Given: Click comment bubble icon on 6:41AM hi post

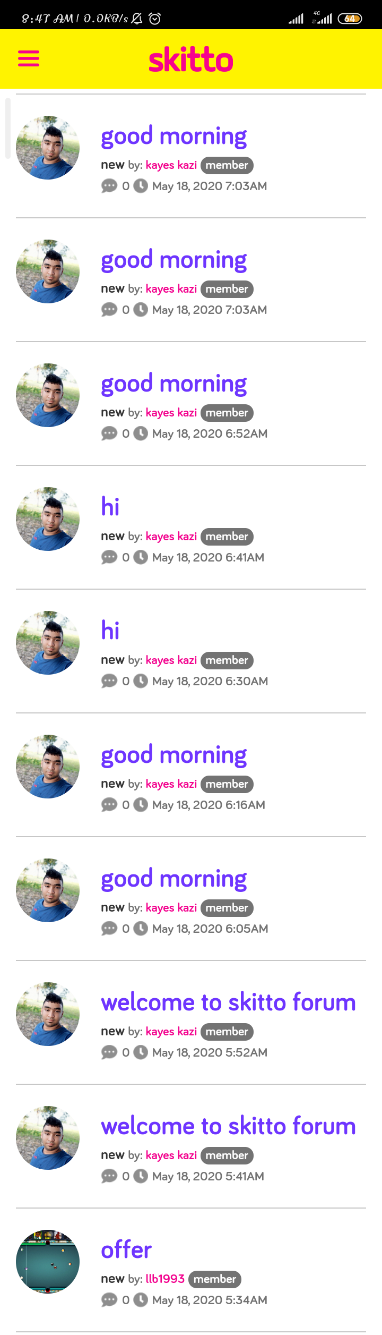Looking at the screenshot, I should tap(109, 557).
